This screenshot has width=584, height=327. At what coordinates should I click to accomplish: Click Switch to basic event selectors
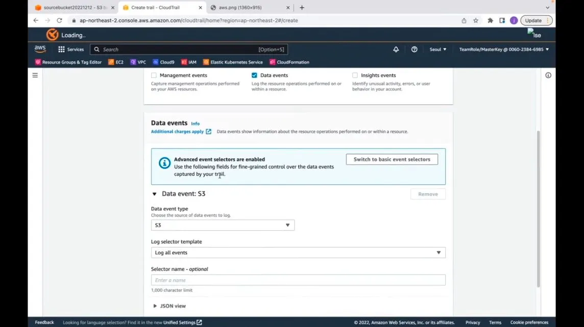(x=392, y=159)
